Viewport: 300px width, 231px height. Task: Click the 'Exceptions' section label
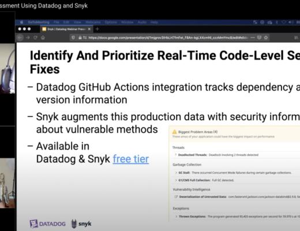point(181,208)
